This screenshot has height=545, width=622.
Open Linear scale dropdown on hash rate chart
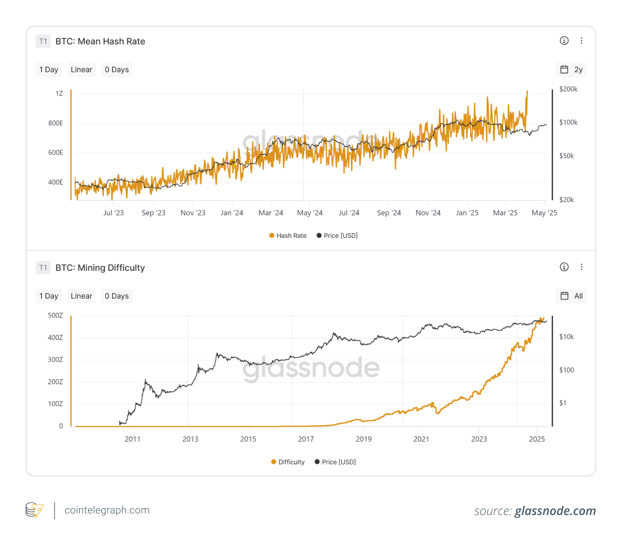(82, 70)
